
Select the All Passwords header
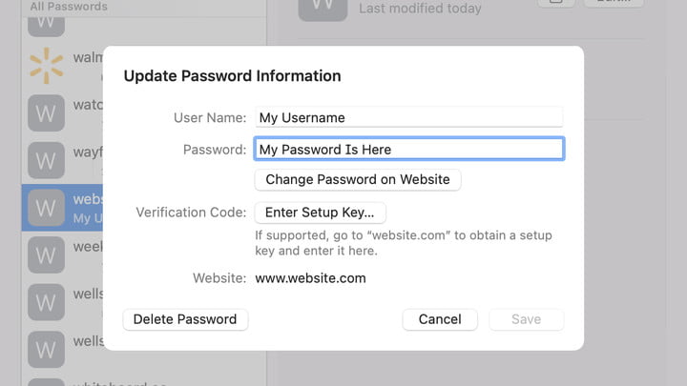[x=69, y=6]
